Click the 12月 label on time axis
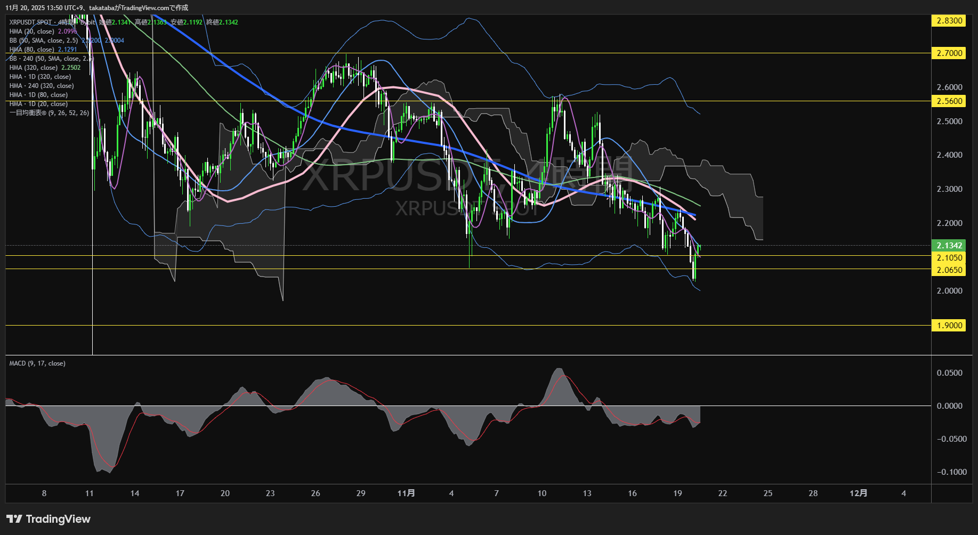The image size is (978, 535). tap(858, 493)
